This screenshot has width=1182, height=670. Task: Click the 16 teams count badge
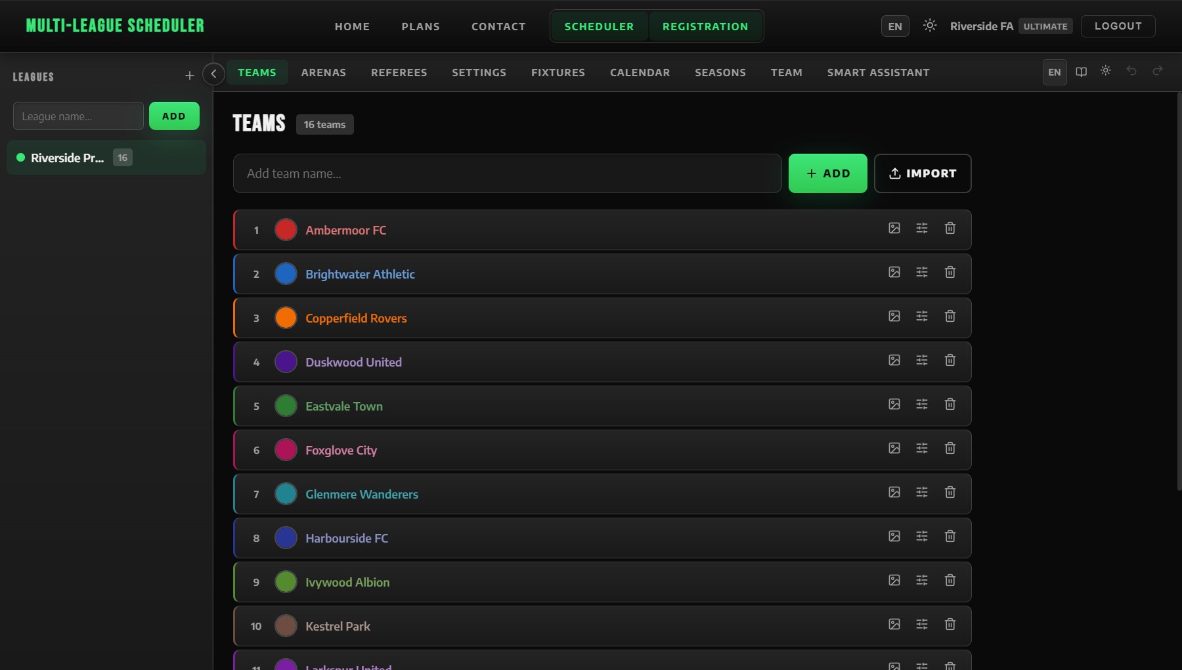pyautogui.click(x=324, y=124)
